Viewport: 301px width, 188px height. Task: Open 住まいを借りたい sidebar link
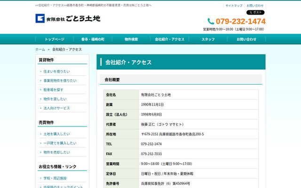pyautogui.click(x=56, y=71)
